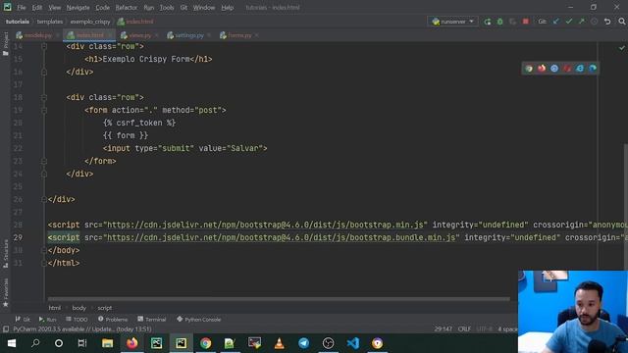
Task: Stop the running server (red square)
Action: click(x=526, y=22)
